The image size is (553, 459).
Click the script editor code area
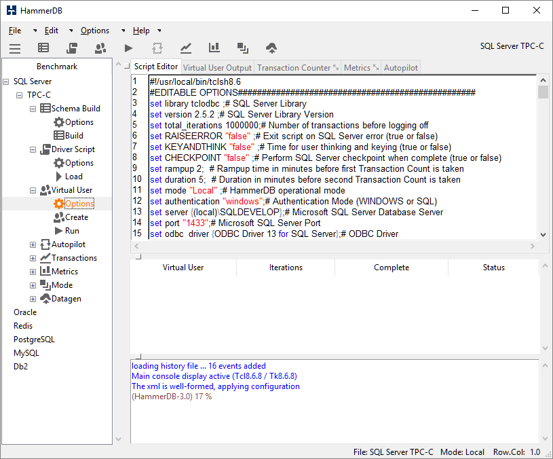[343, 158]
